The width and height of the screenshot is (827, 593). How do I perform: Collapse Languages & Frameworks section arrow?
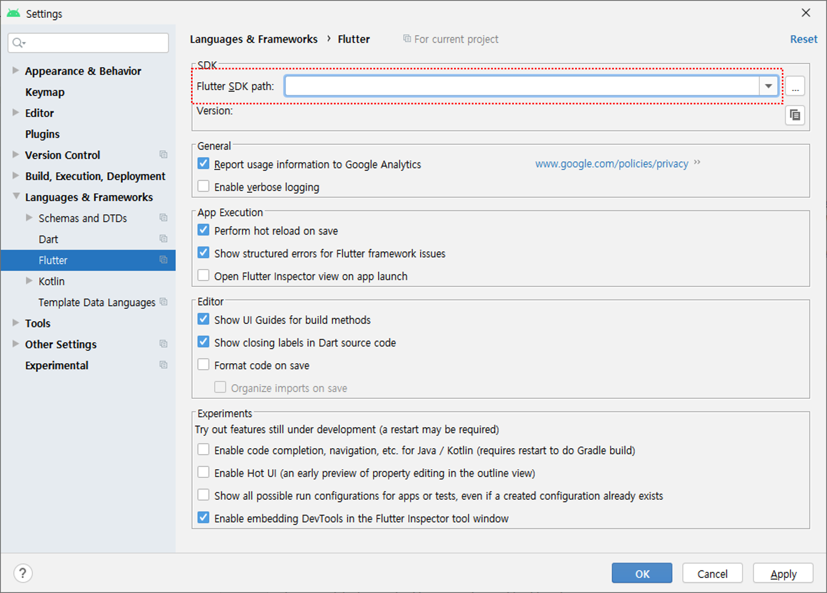[16, 196]
